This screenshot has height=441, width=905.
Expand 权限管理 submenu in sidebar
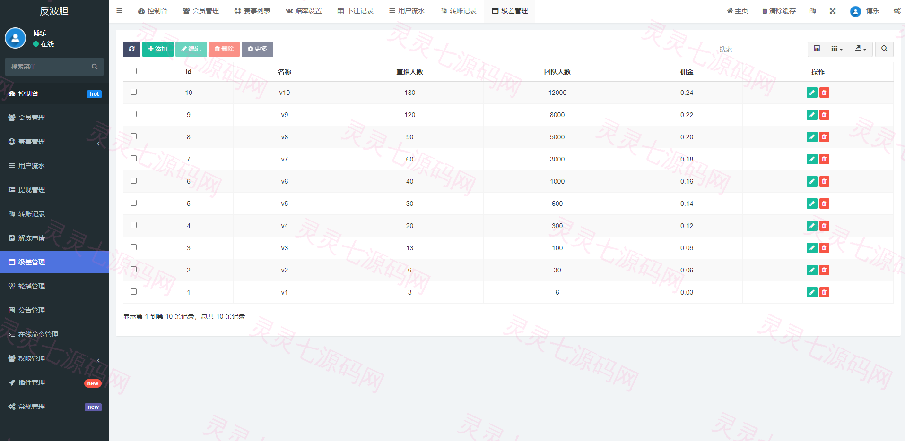click(54, 358)
